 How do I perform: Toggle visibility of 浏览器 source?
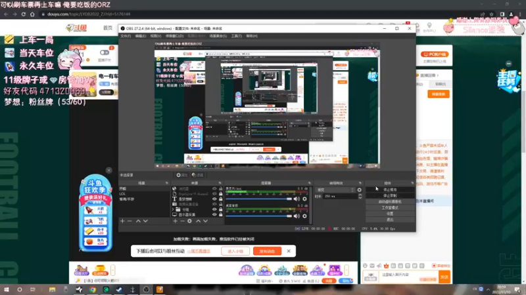pos(214,189)
